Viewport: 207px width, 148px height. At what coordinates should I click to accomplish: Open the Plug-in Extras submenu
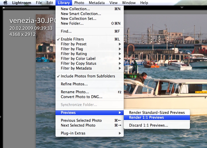(x=73, y=133)
